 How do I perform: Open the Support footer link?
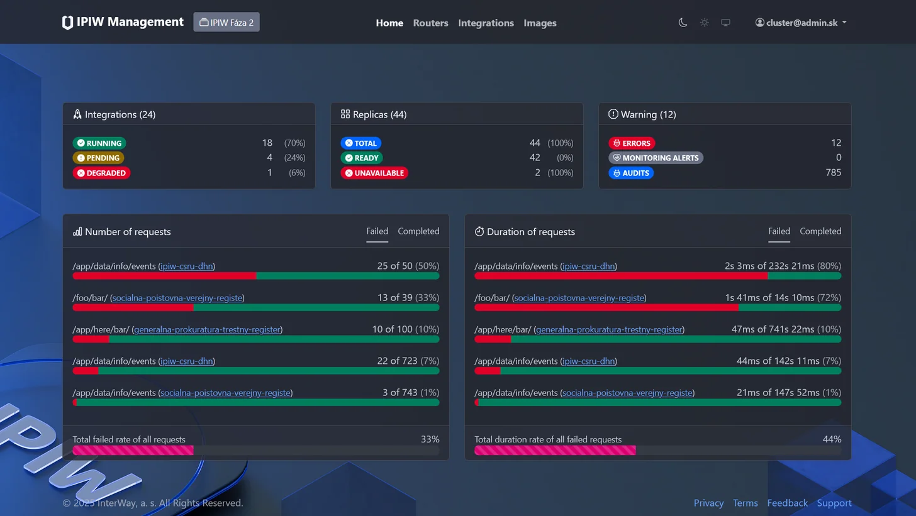tap(834, 503)
